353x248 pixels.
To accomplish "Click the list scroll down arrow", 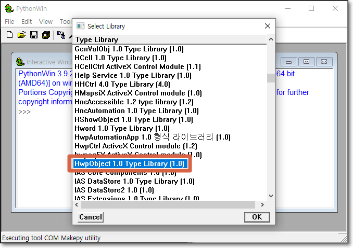I will (271, 196).
